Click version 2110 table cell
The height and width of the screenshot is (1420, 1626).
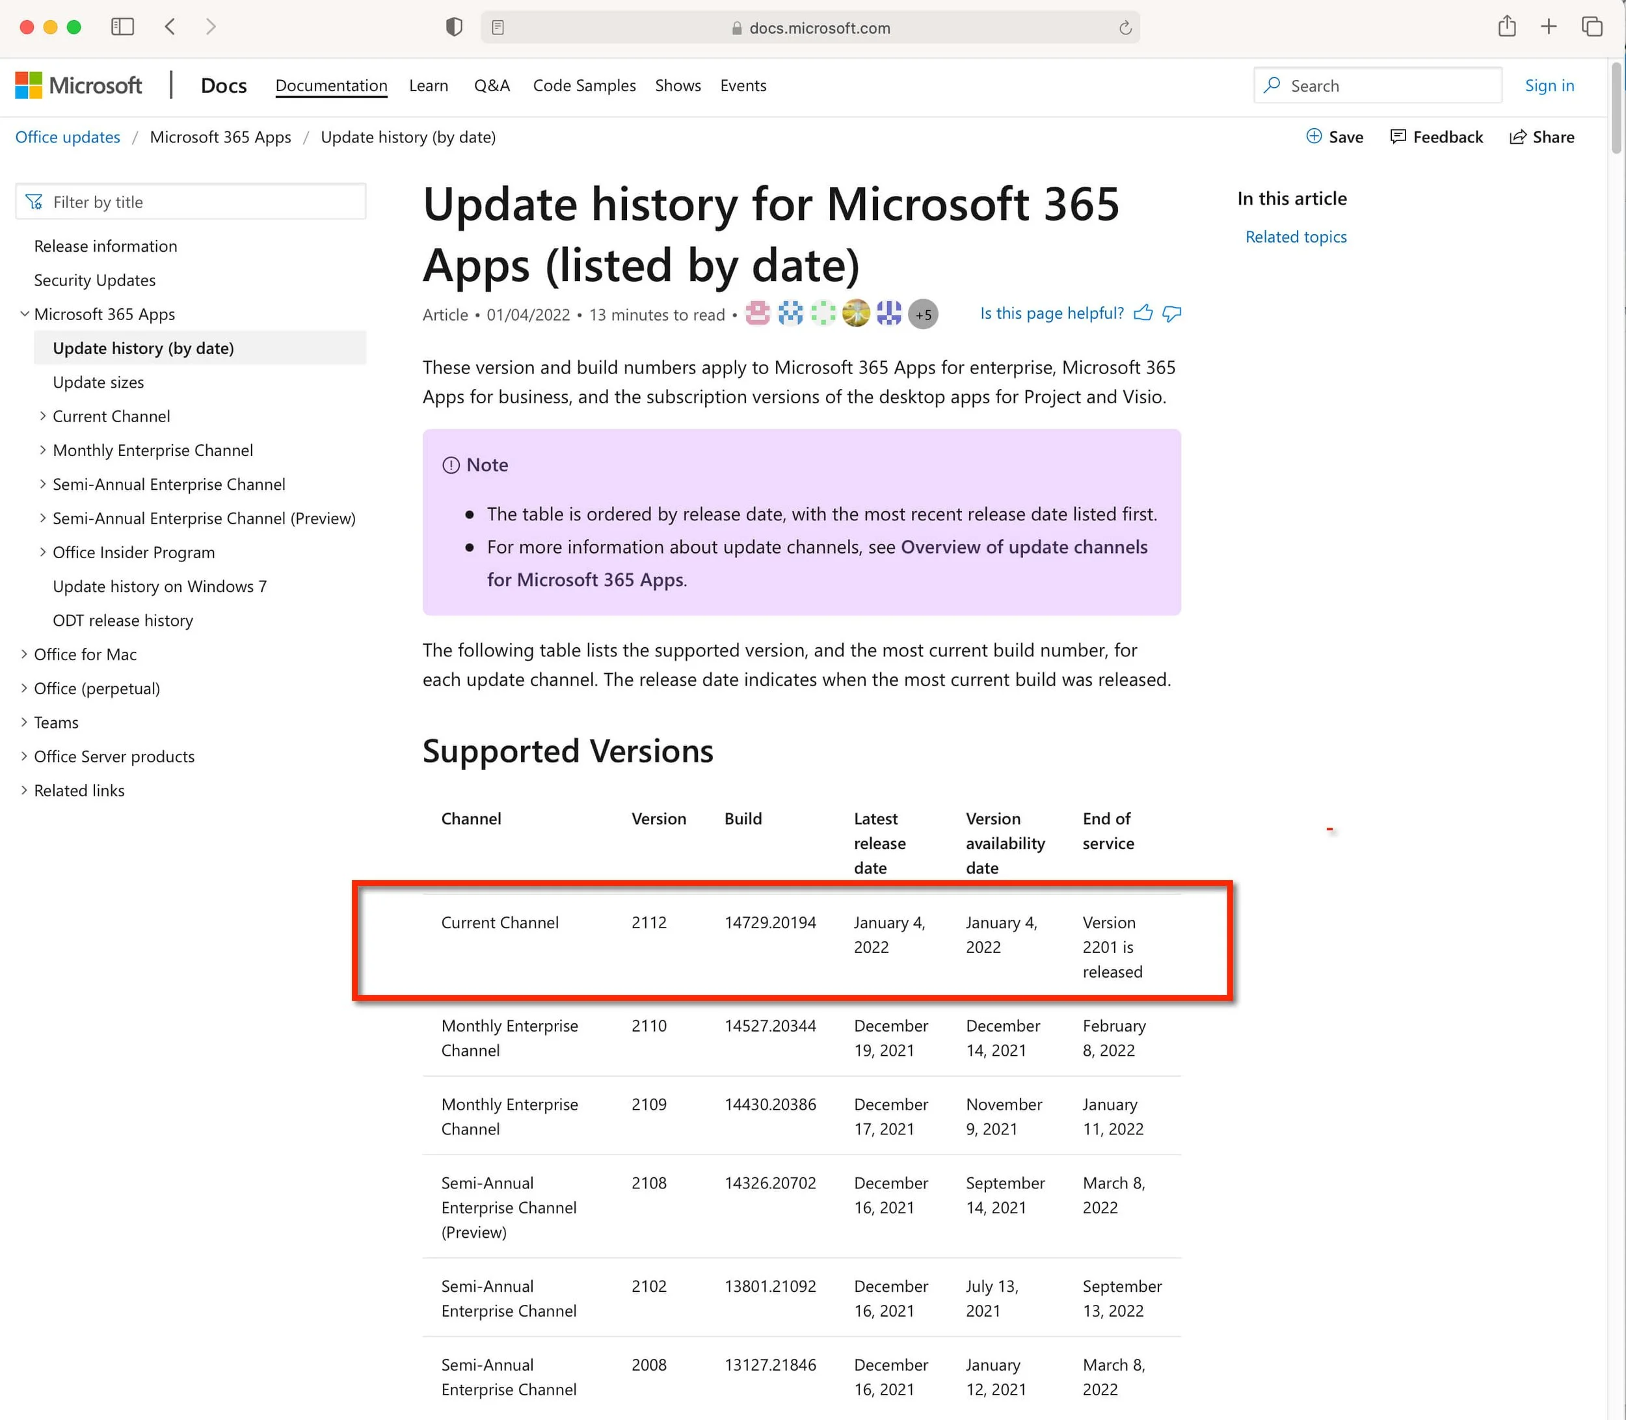coord(649,1025)
